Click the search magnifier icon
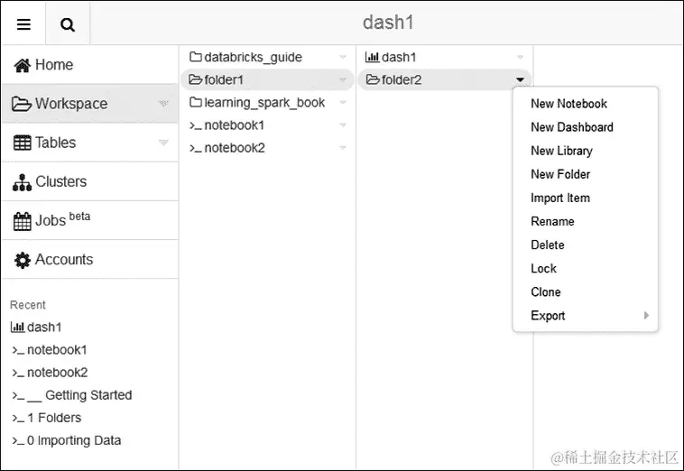 (x=67, y=25)
